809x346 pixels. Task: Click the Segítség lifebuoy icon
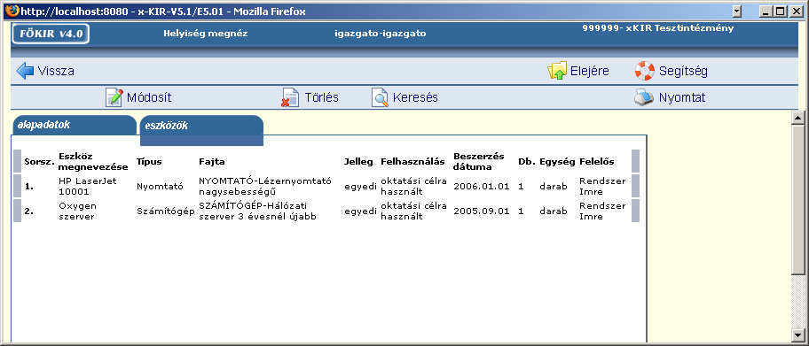pyautogui.click(x=644, y=71)
